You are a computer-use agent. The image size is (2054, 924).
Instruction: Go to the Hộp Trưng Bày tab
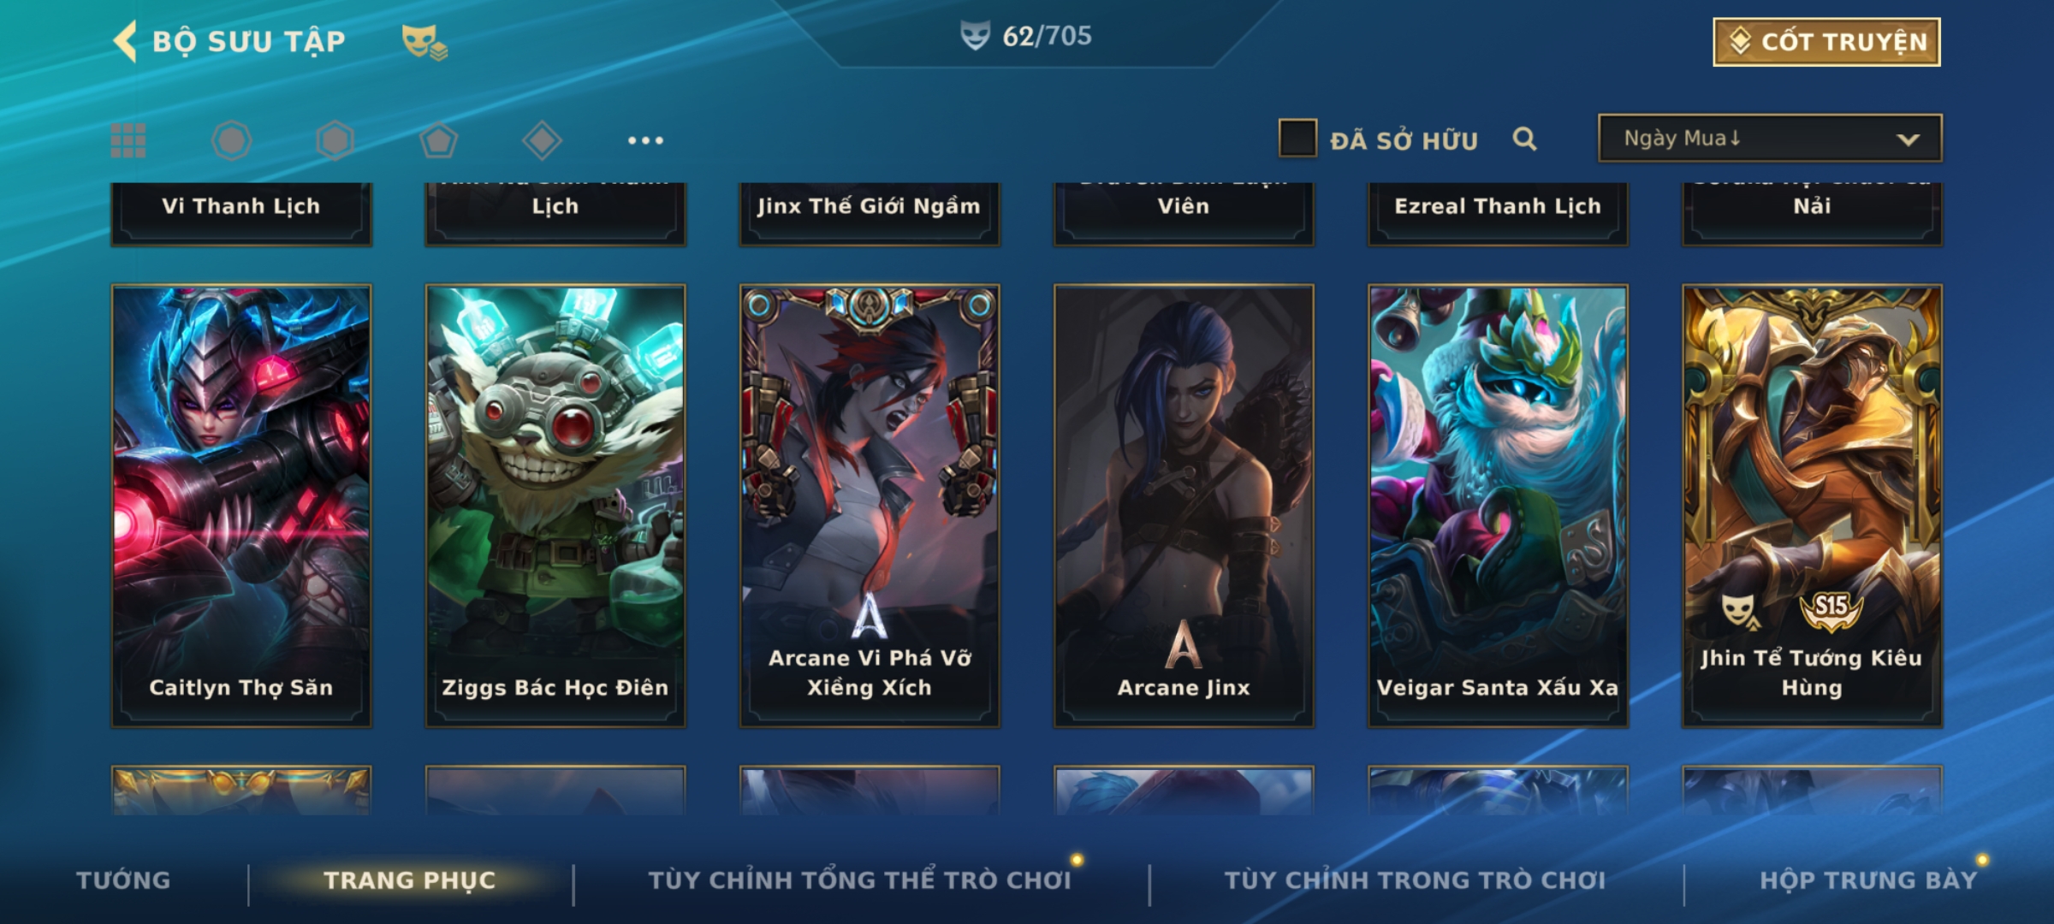pos(1868,880)
